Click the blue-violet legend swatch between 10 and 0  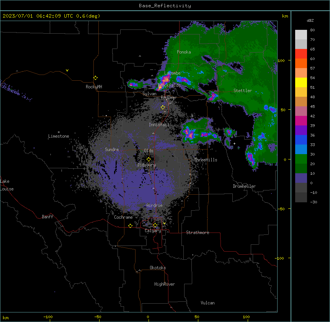(301, 178)
